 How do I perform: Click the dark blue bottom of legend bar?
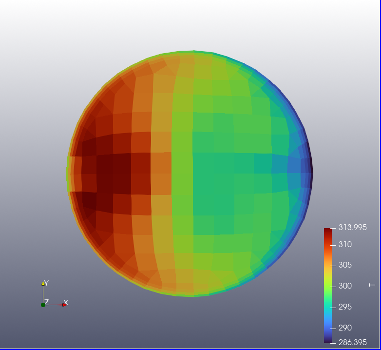(327, 340)
